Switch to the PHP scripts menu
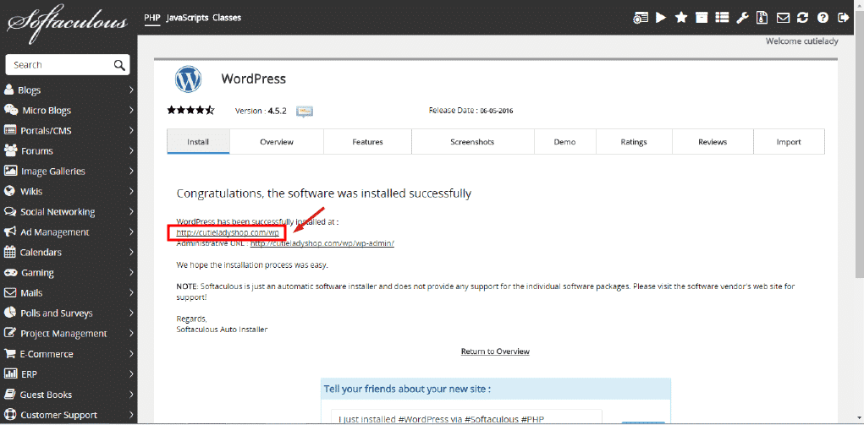Image resolution: width=864 pixels, height=425 pixels. [152, 18]
